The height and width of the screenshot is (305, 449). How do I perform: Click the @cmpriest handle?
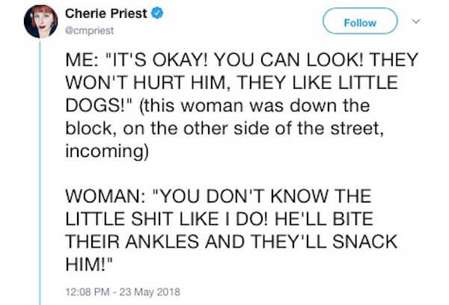[x=89, y=31]
